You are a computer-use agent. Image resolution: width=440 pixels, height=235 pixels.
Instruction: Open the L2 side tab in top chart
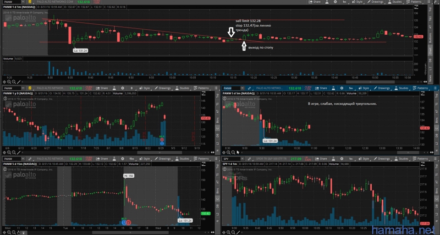click(x=430, y=68)
